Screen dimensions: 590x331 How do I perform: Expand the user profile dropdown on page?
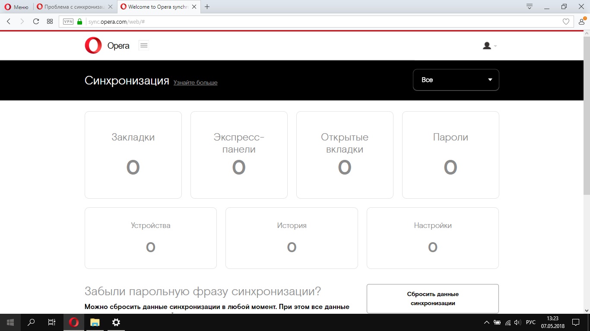coord(490,46)
